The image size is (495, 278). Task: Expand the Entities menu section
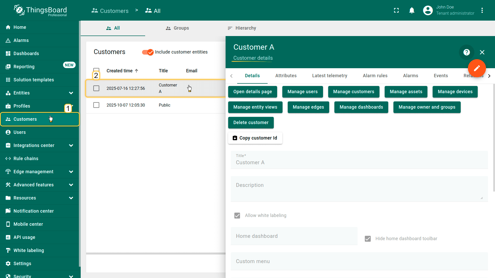pyautogui.click(x=71, y=93)
